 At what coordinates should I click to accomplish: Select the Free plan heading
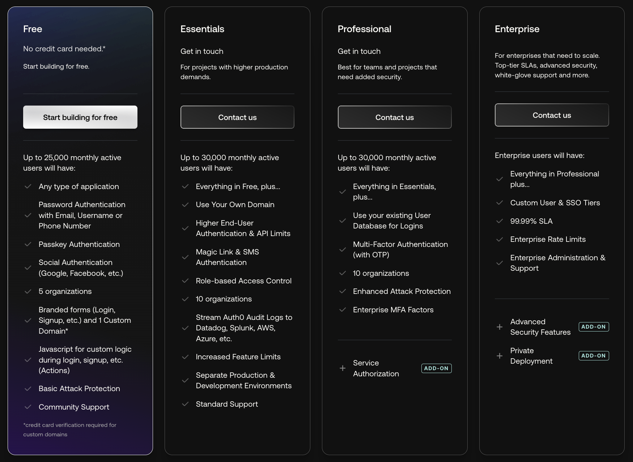click(x=33, y=29)
